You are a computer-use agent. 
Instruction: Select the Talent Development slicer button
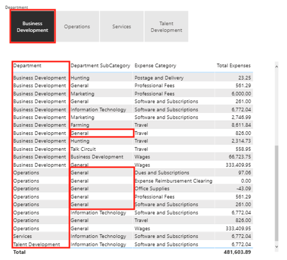(x=166, y=27)
